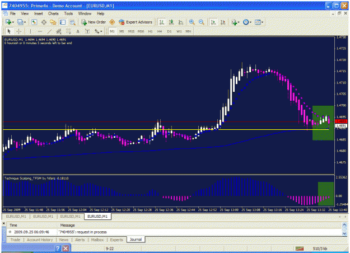
Task: Select the H1 timeframe
Action: coord(150,31)
